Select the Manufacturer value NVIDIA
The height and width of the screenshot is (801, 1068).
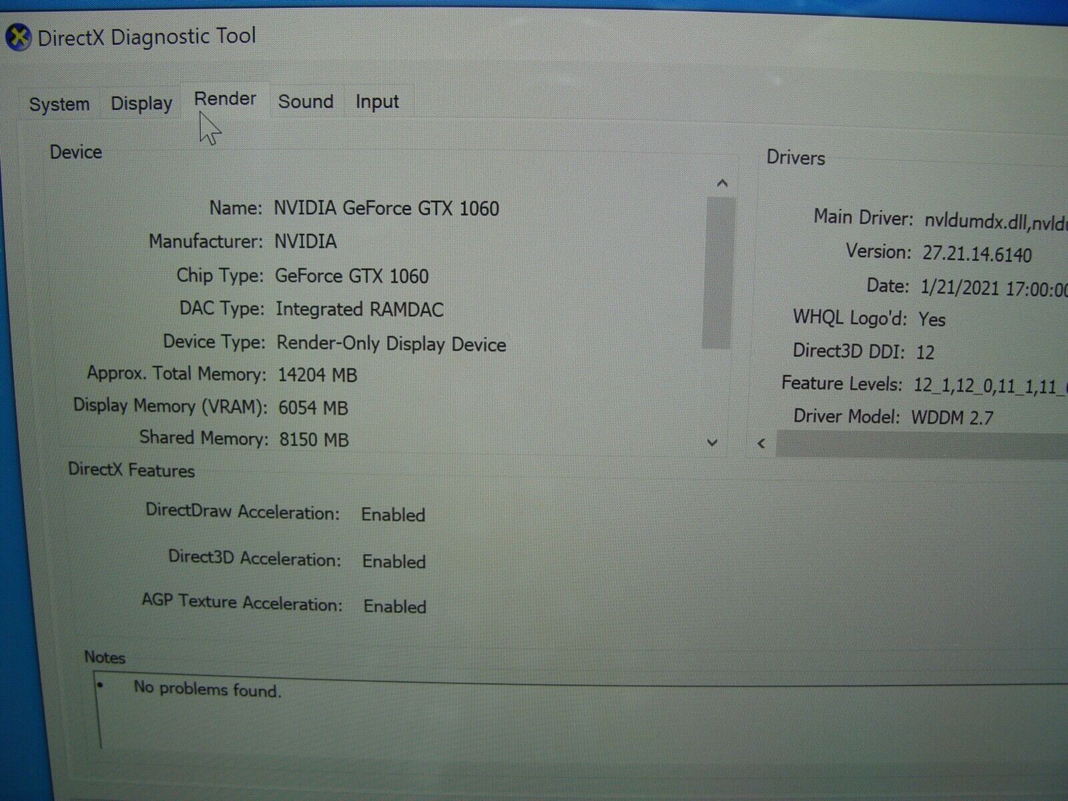pos(306,241)
